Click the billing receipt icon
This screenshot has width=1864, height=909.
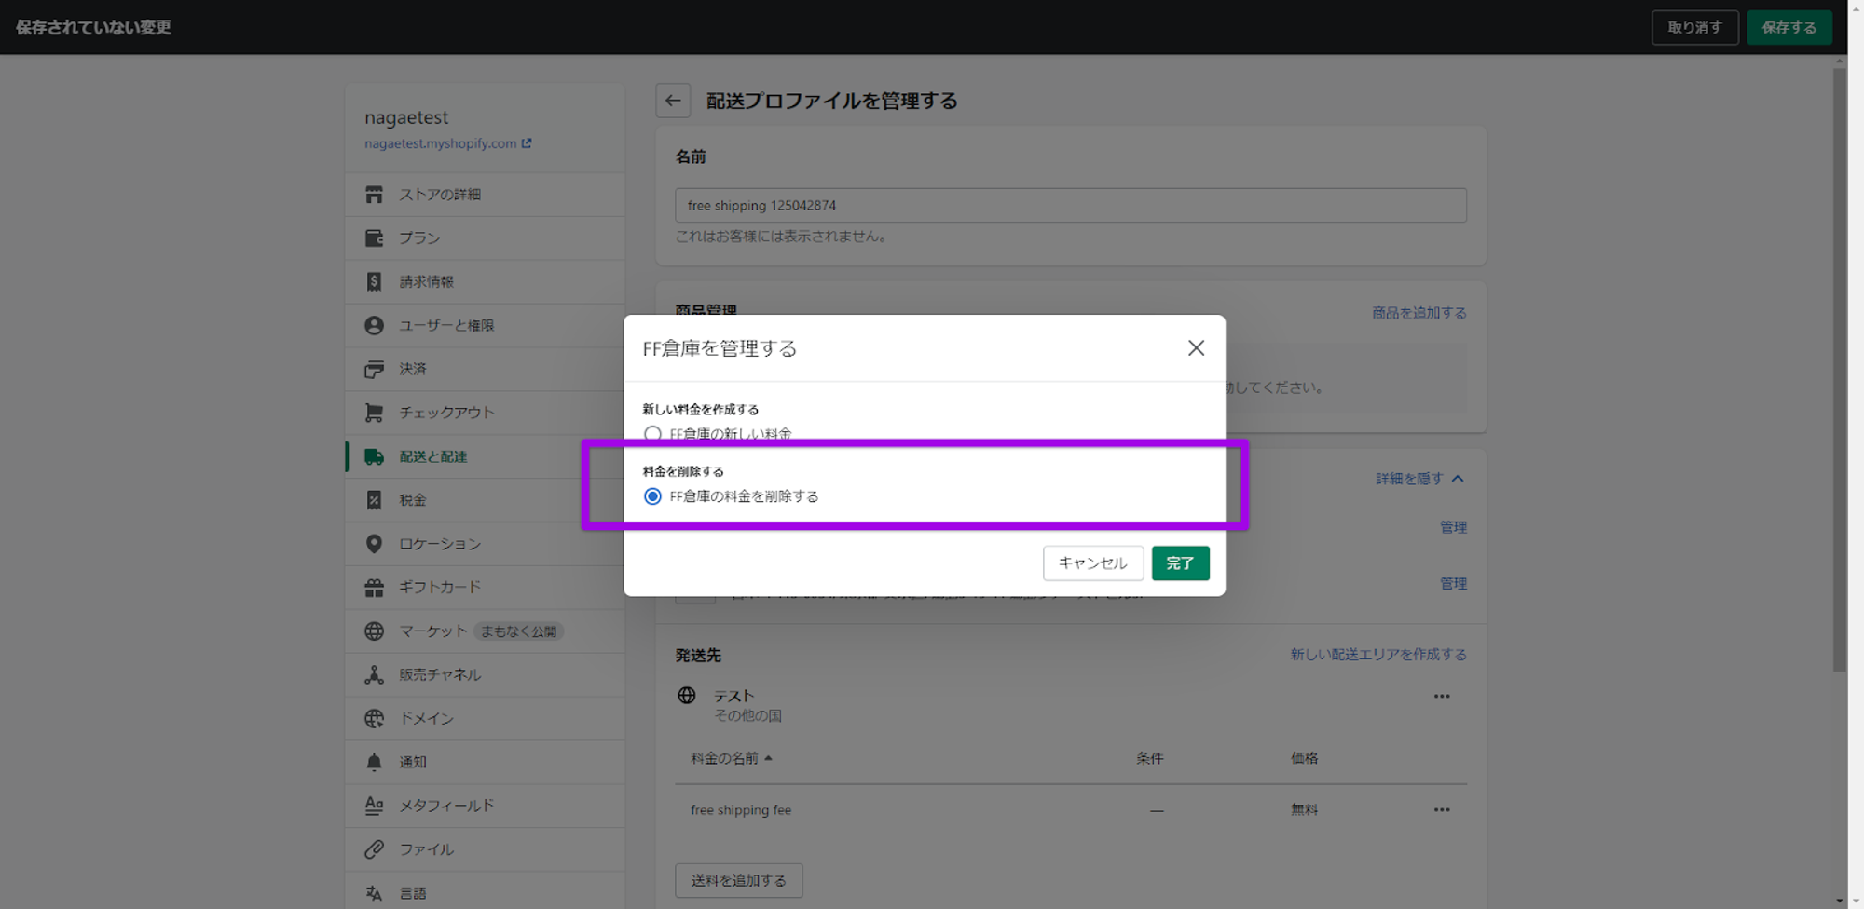pyautogui.click(x=374, y=281)
